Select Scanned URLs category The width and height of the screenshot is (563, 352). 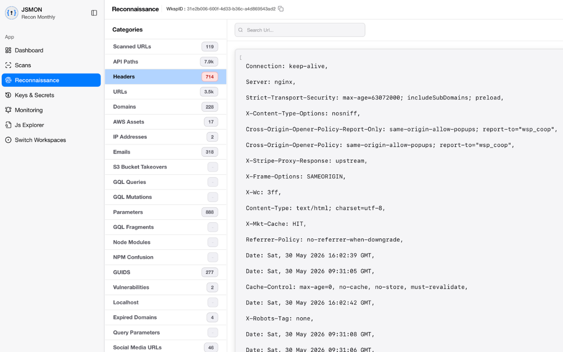point(165,47)
